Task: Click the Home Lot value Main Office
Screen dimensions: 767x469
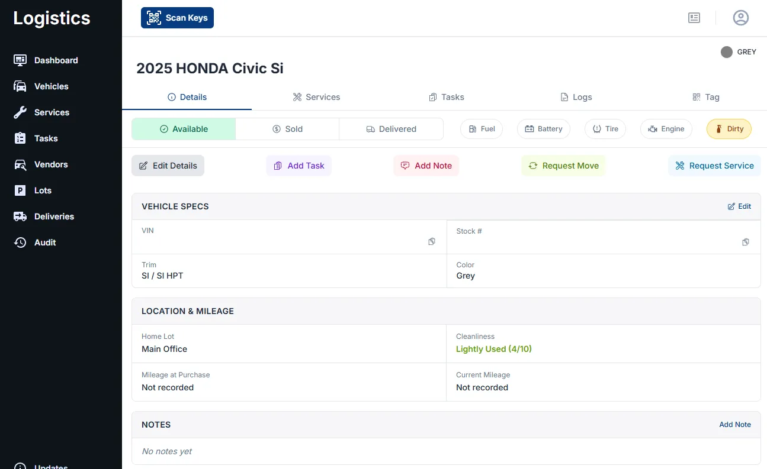Action: [164, 349]
